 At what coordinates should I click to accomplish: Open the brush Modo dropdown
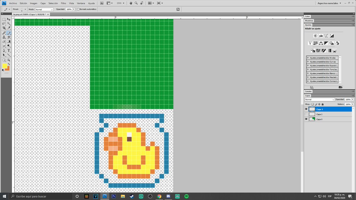click(x=44, y=9)
